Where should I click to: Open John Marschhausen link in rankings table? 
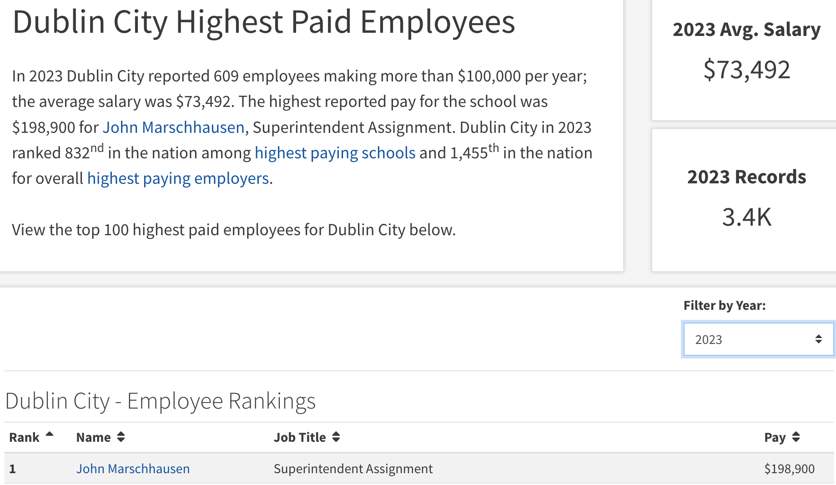(x=133, y=469)
